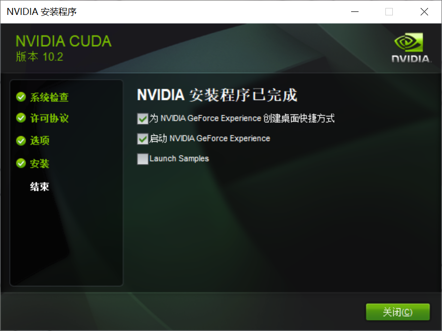The image size is (442, 331).
Task: Click the green checkmark beside 许可协议
Action: (x=21, y=118)
